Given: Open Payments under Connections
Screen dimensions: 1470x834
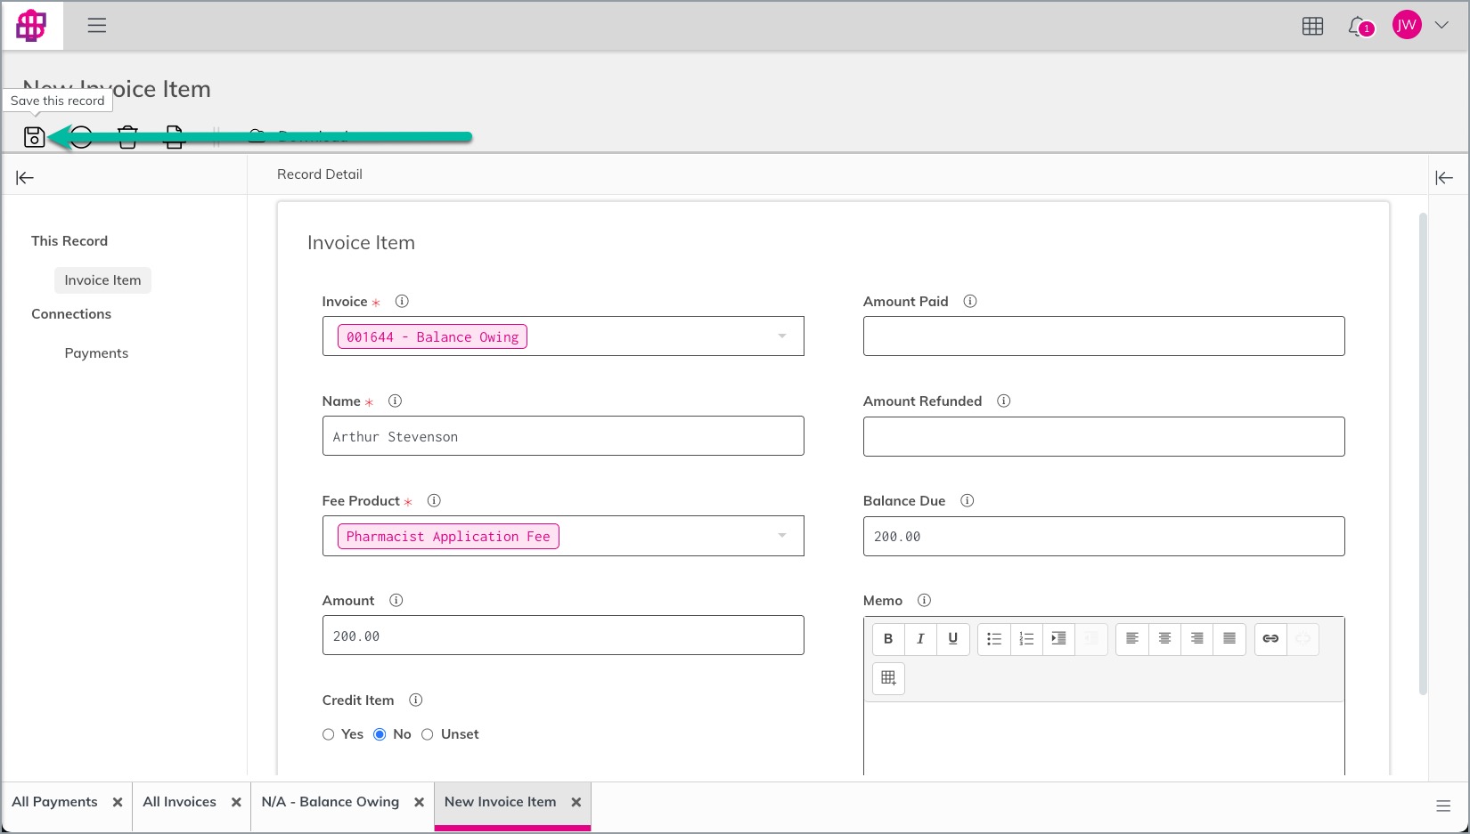Looking at the screenshot, I should click(x=96, y=353).
